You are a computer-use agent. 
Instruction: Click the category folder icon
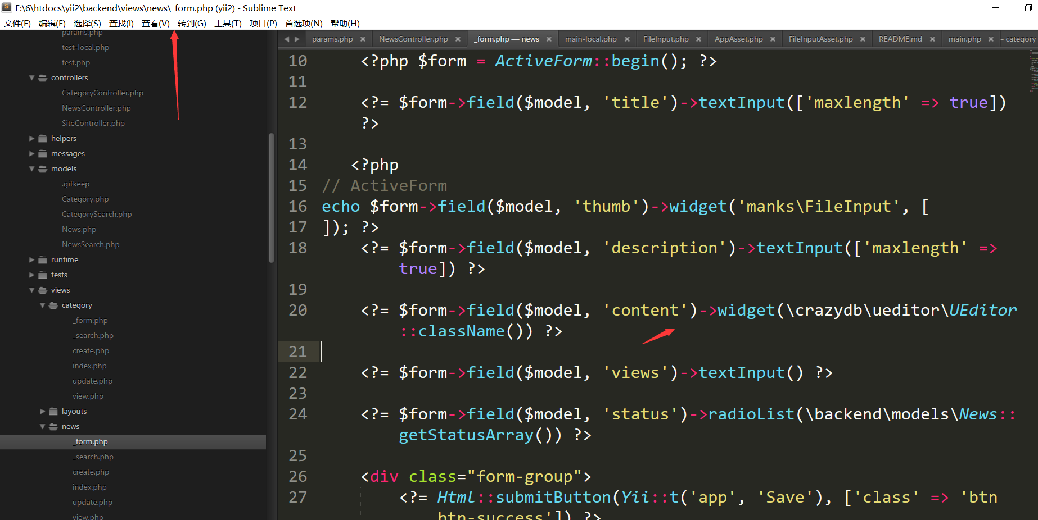tap(53, 305)
